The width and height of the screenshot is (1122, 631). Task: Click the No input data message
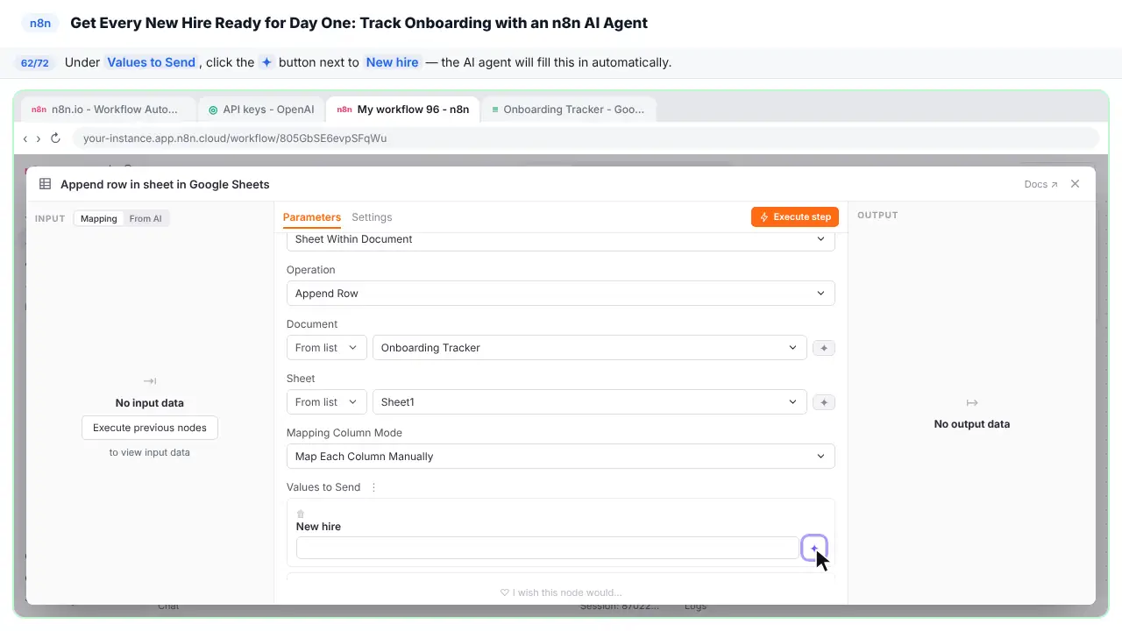point(150,403)
